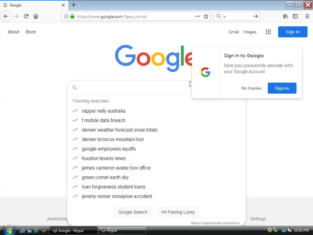This screenshot has height=235, width=313.
Task: Click the network tray icon
Action: [284, 230]
